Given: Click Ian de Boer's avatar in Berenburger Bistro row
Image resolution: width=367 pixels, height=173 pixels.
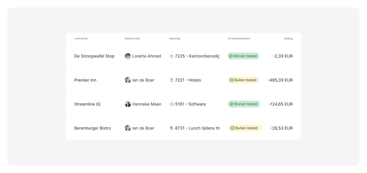Looking at the screenshot, I should (x=128, y=128).
